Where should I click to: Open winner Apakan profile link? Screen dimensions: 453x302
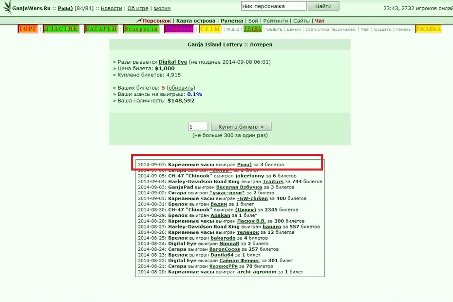(x=221, y=215)
